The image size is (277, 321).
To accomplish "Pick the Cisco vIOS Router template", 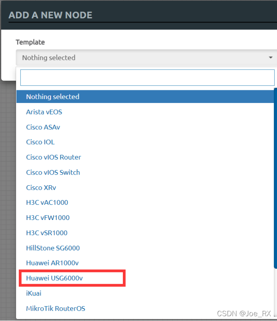I will point(145,157).
